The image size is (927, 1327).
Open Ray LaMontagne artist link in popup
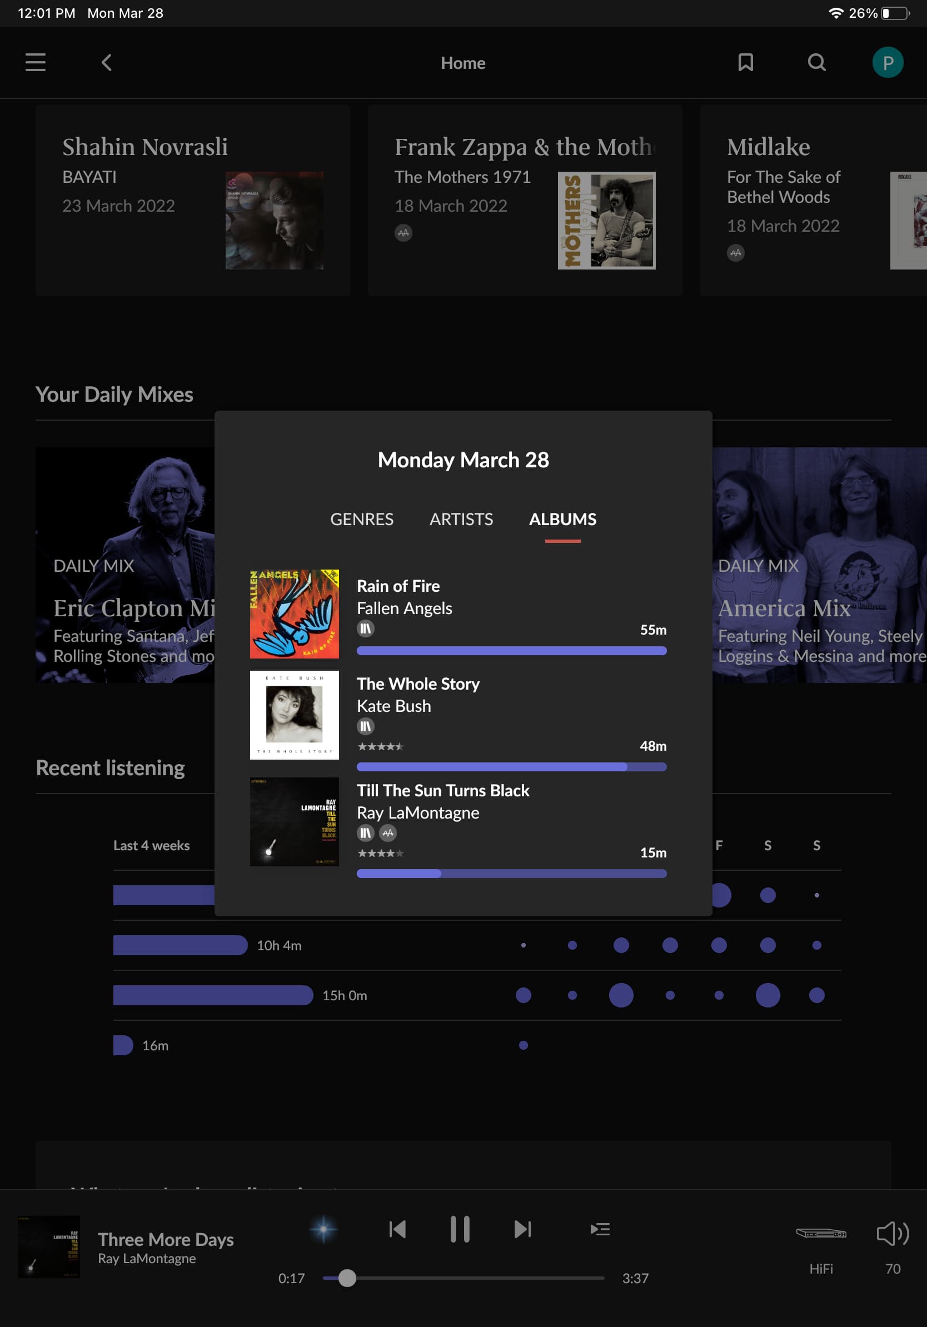click(x=418, y=812)
